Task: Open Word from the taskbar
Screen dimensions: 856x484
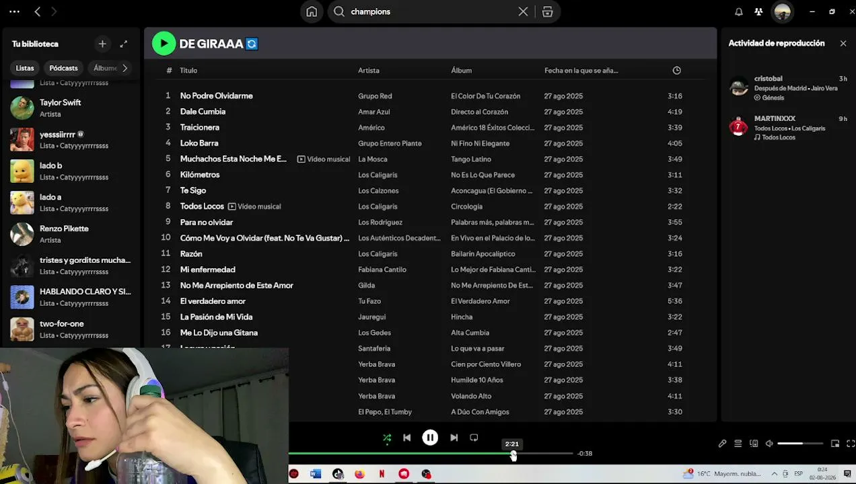Action: [316, 474]
